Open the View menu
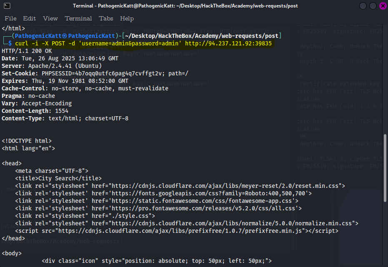388x267 pixels. (50, 18)
